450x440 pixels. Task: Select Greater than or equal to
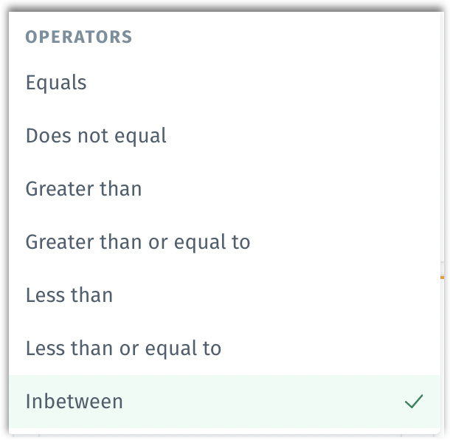138,242
